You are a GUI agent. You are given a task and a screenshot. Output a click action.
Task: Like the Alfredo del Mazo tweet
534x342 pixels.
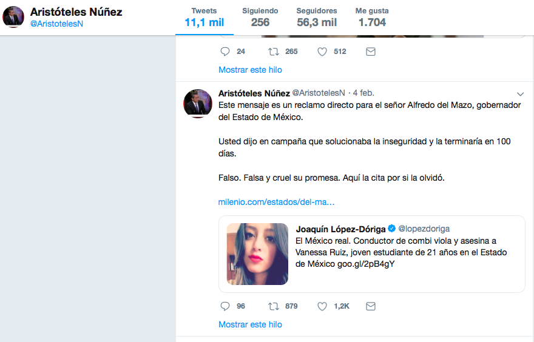point(323,306)
